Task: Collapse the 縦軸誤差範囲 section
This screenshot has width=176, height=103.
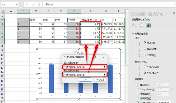Action: (x=133, y=34)
